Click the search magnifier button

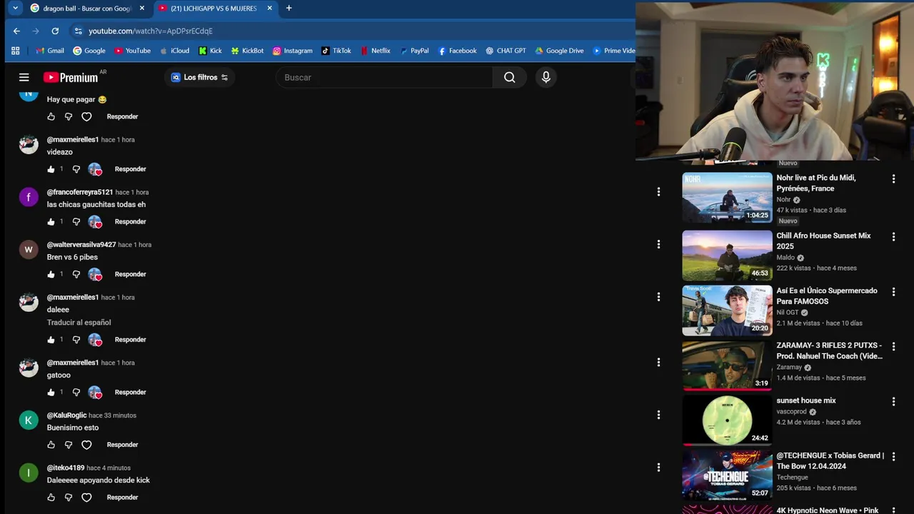click(509, 77)
